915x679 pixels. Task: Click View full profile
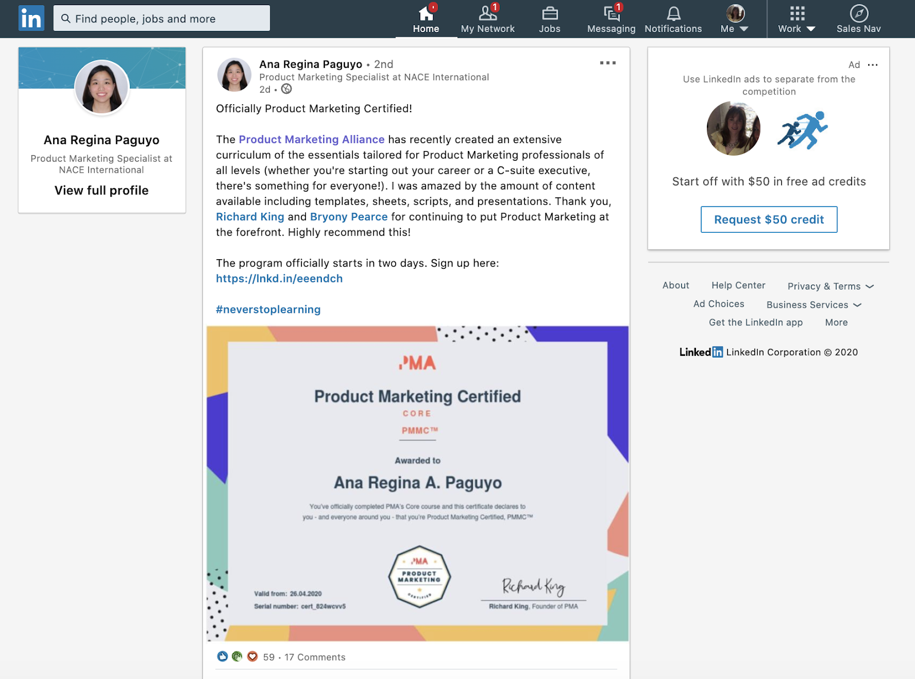(x=102, y=190)
